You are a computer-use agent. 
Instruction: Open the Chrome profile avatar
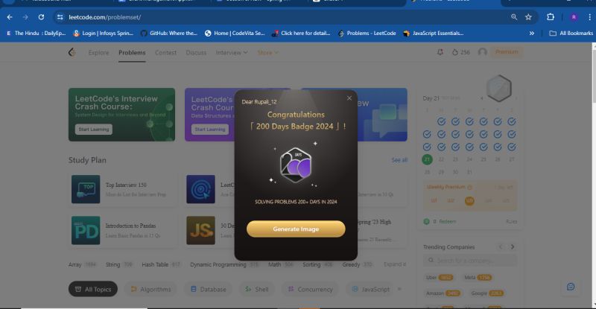(x=574, y=17)
